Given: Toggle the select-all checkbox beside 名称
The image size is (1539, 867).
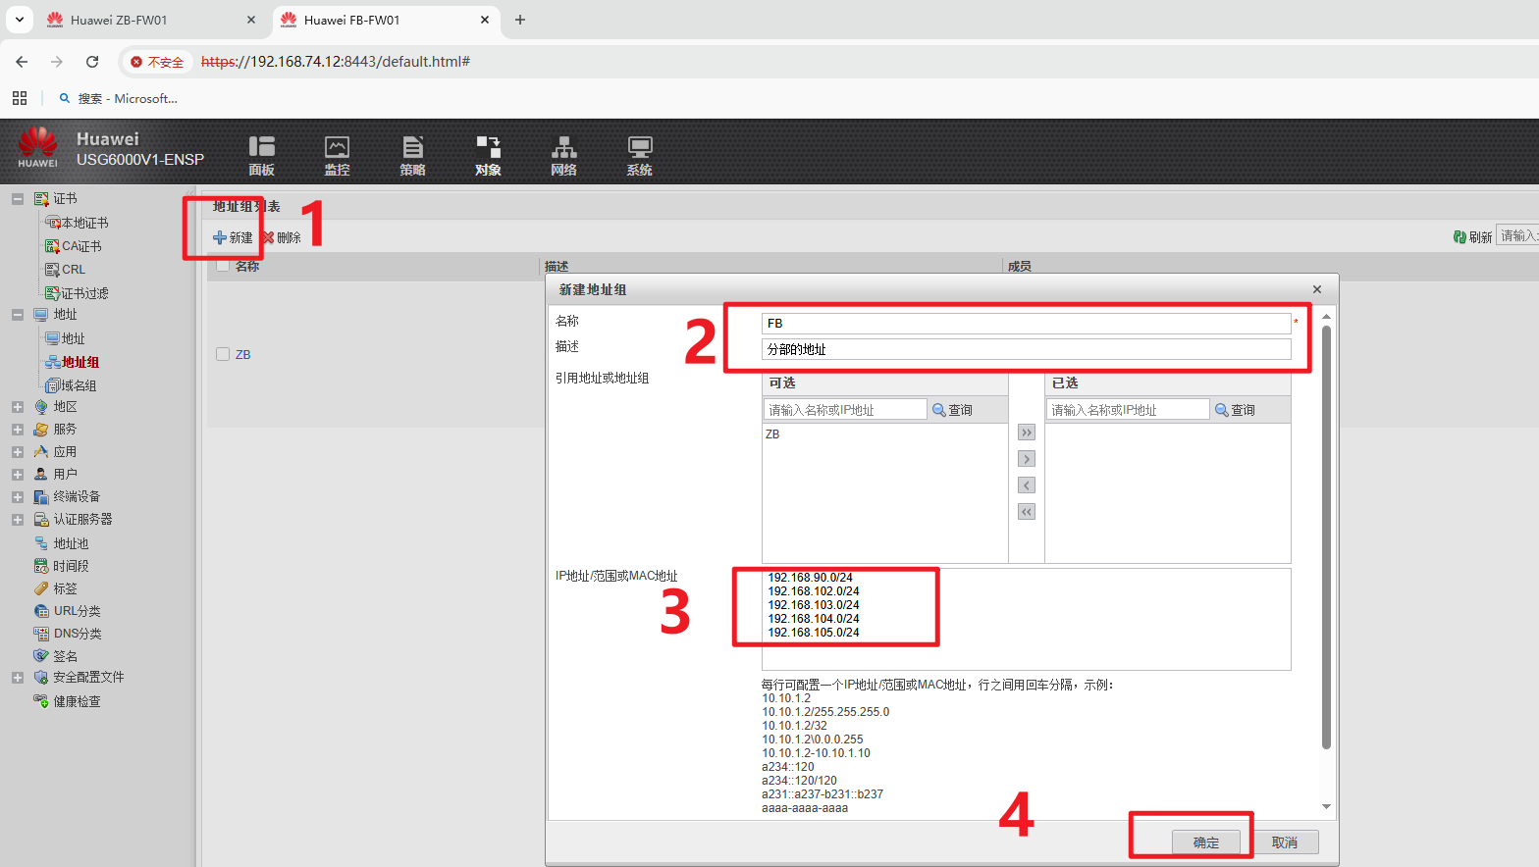Looking at the screenshot, I should (223, 266).
